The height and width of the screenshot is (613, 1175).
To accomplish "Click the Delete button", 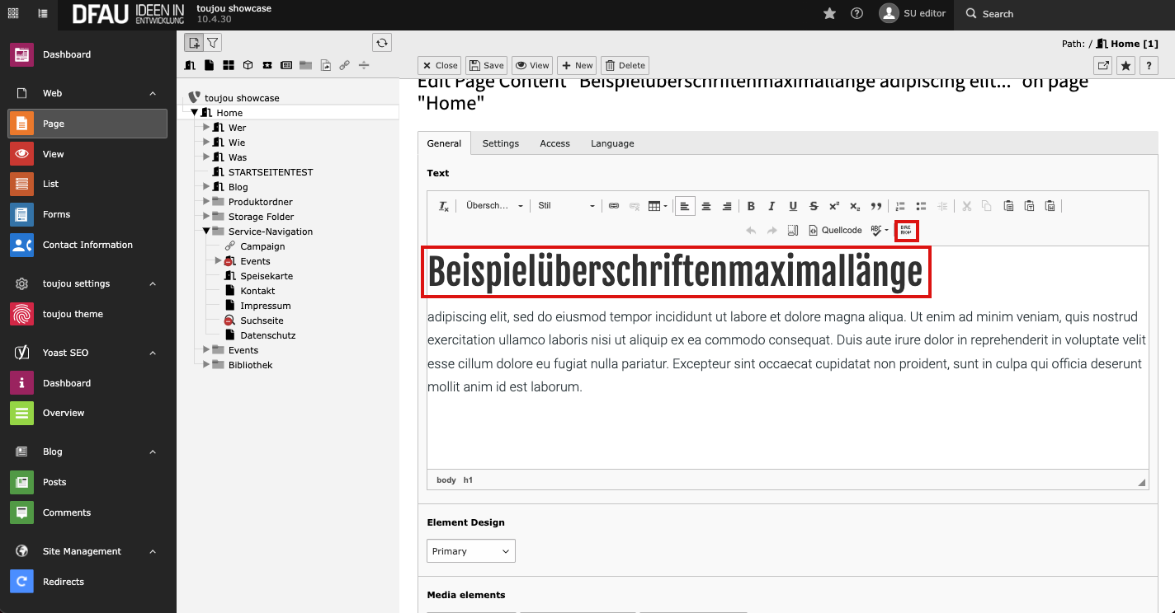I will (625, 65).
